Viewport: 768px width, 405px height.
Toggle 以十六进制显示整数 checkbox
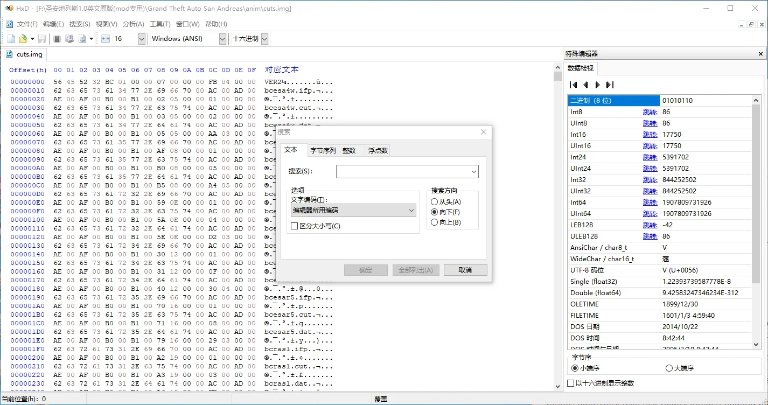(x=601, y=383)
